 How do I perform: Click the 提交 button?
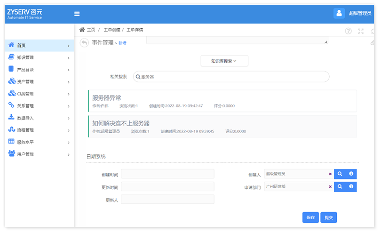(329, 217)
